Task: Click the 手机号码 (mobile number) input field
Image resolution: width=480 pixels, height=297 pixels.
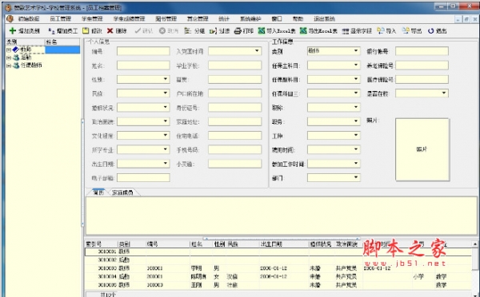Action: (234, 149)
